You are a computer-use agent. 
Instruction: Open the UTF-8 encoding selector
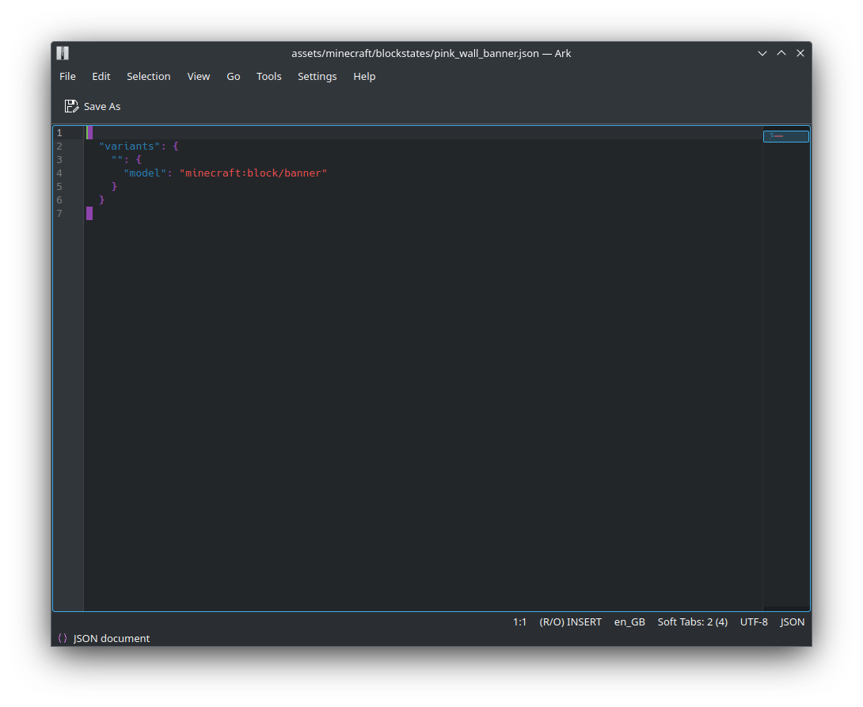pos(754,621)
